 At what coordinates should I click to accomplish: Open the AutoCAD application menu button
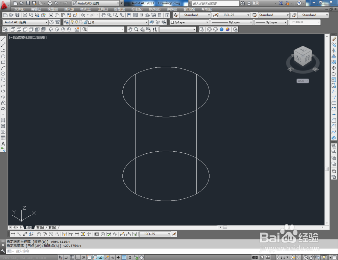tap(5, 5)
